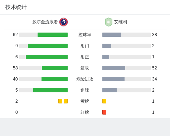Click the gray 控球率 bar showing 38

click(x=112, y=35)
